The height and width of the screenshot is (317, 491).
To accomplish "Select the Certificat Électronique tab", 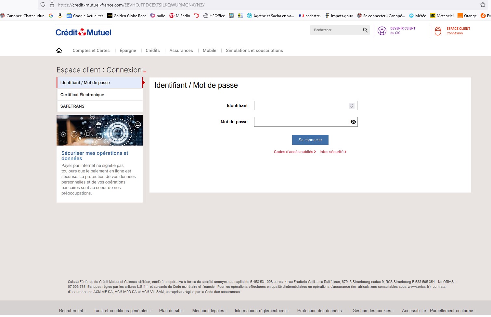I will click(100, 95).
